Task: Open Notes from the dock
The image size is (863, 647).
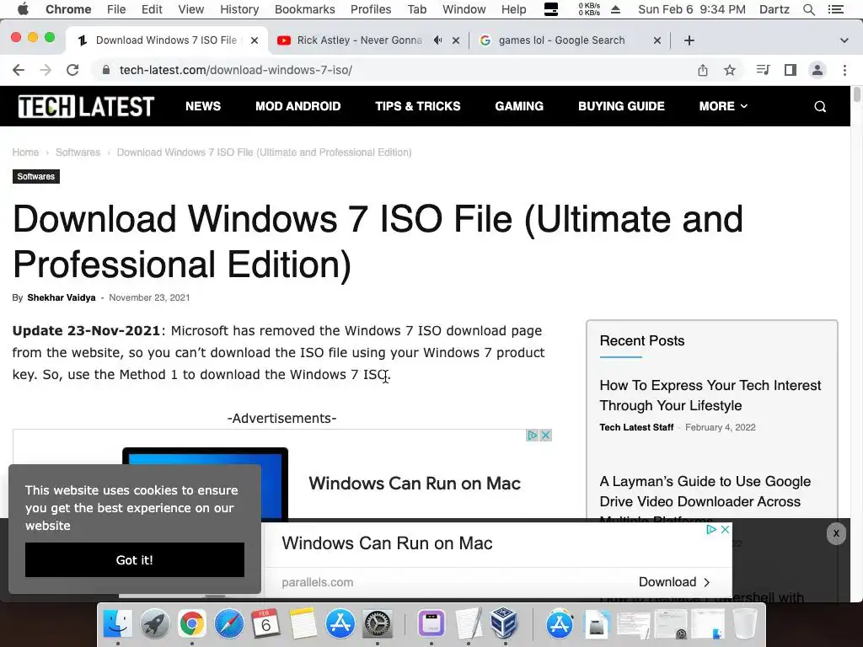Action: [x=303, y=624]
